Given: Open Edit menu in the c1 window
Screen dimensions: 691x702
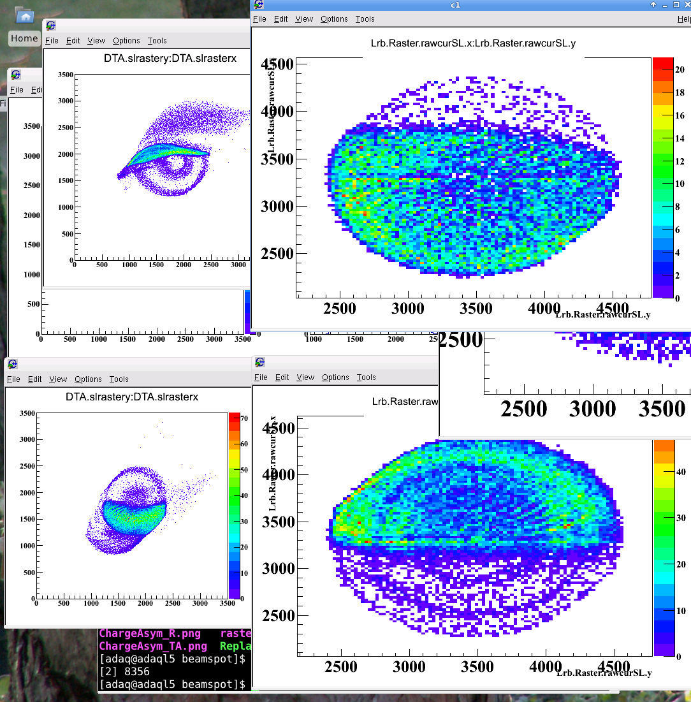Looking at the screenshot, I should pos(280,18).
